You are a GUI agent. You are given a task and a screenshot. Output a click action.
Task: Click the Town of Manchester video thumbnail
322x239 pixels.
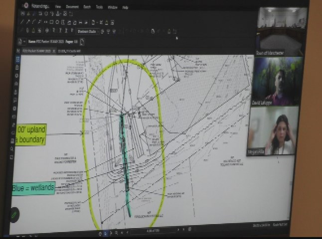(x=281, y=32)
